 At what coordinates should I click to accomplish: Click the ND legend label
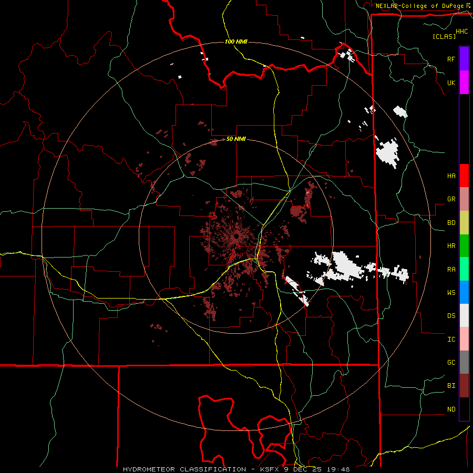coord(451,409)
